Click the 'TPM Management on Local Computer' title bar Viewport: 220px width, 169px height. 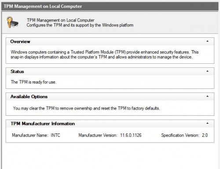tap(110, 7)
